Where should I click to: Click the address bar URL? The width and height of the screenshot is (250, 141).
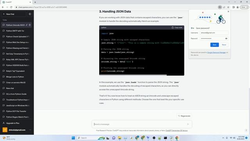43,7
